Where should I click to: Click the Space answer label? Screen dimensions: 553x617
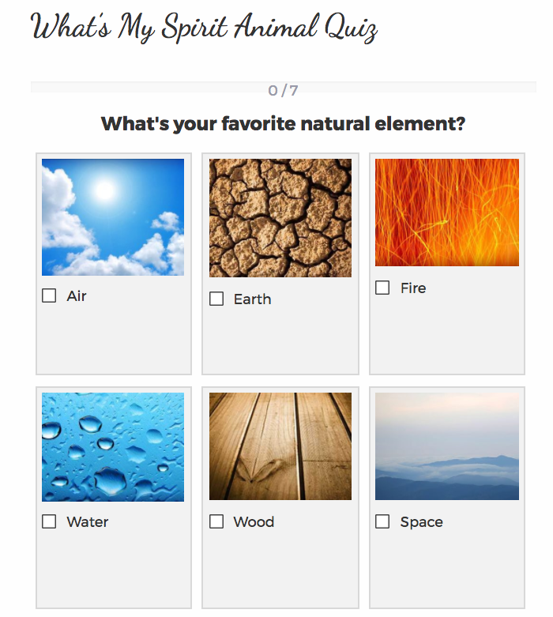tap(421, 522)
